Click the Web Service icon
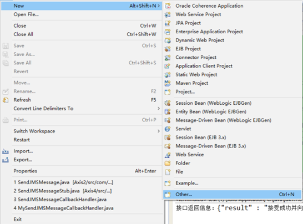The height and width of the screenshot is (224, 303). 168,155
